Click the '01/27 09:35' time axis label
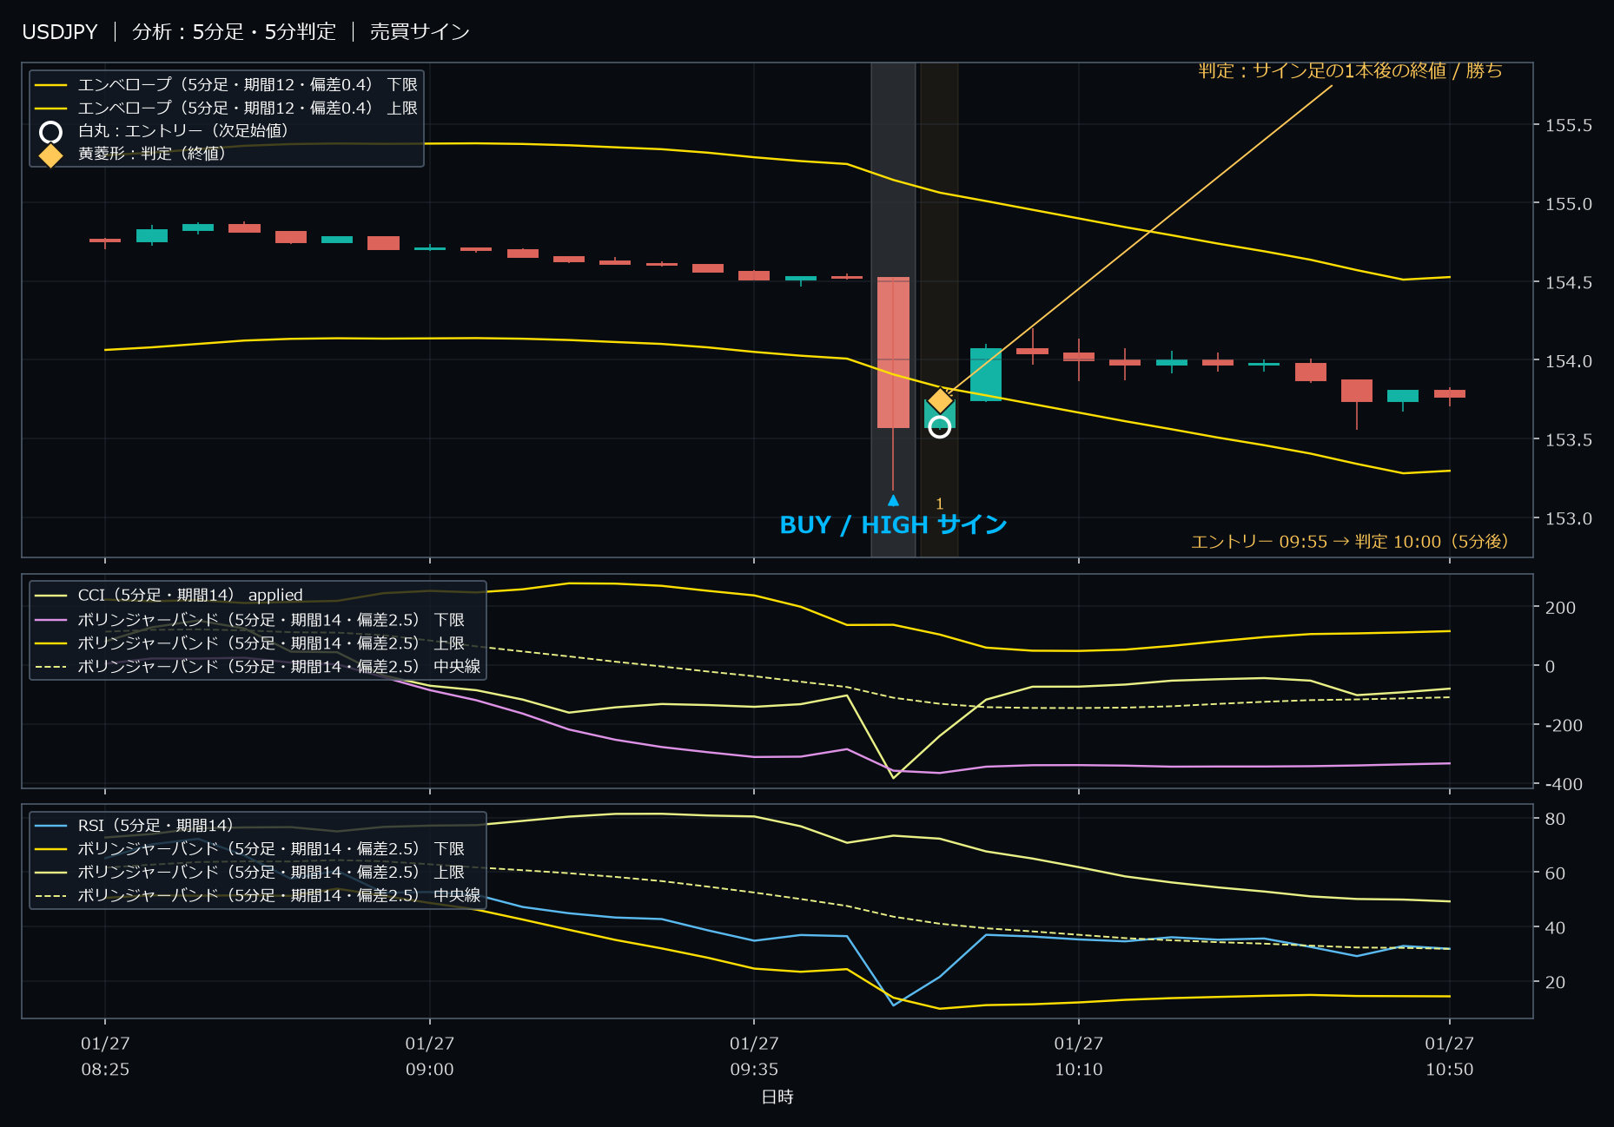This screenshot has width=1614, height=1127. pos(754,1057)
